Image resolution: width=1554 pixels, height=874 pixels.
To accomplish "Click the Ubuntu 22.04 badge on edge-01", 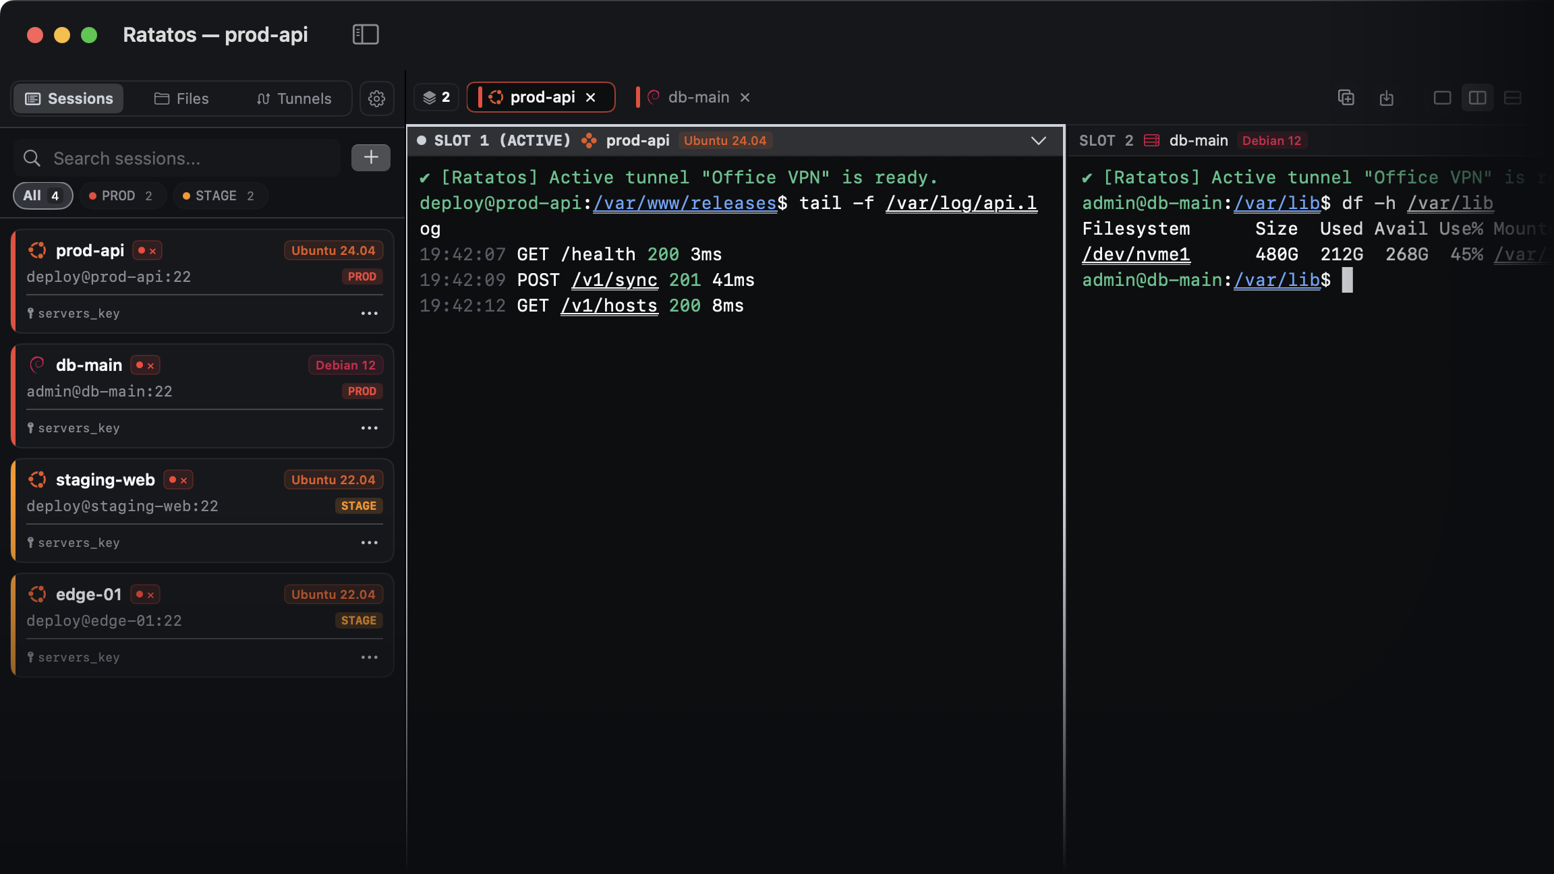I will (x=333, y=594).
